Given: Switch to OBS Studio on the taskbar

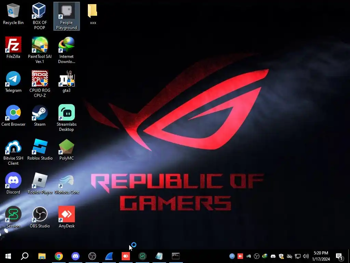Looking at the screenshot, I should tap(92, 256).
